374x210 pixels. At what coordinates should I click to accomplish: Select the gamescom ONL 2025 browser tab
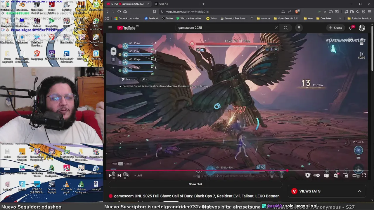click(x=127, y=4)
